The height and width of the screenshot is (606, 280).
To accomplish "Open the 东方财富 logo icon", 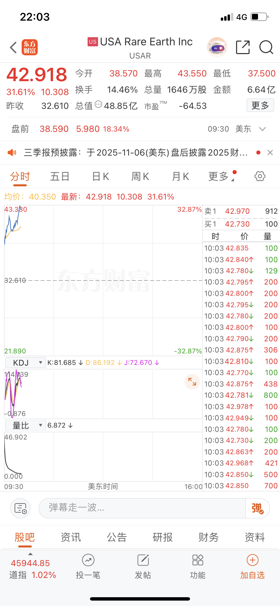I will tap(30, 47).
